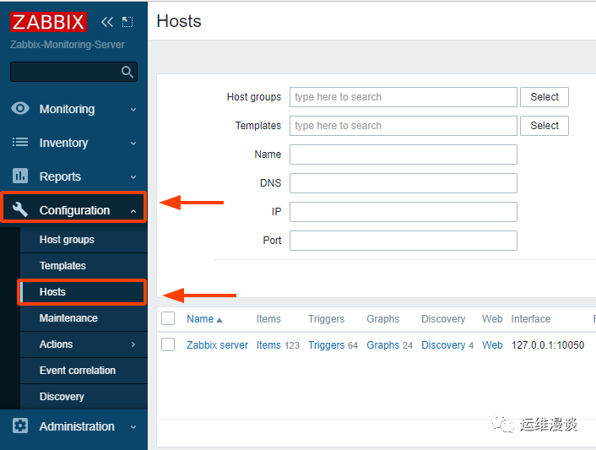Click the Discovery column header in table

point(443,319)
